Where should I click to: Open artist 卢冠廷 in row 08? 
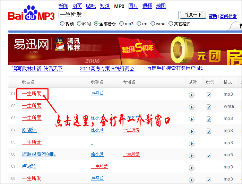tap(97, 178)
